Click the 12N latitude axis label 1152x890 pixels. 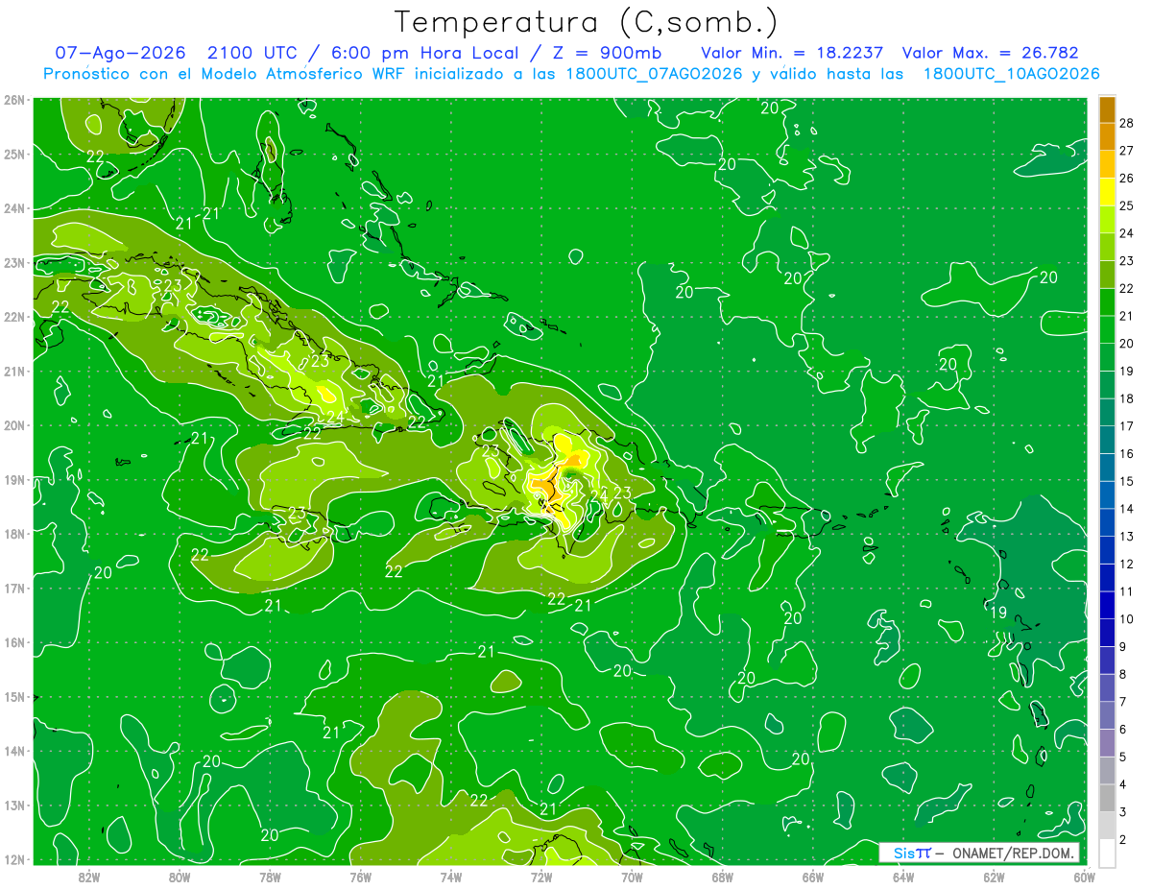point(13,859)
